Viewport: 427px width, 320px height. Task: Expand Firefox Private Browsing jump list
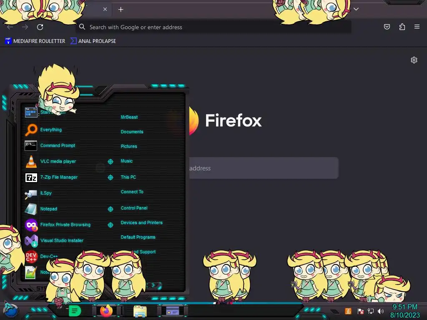click(x=110, y=225)
